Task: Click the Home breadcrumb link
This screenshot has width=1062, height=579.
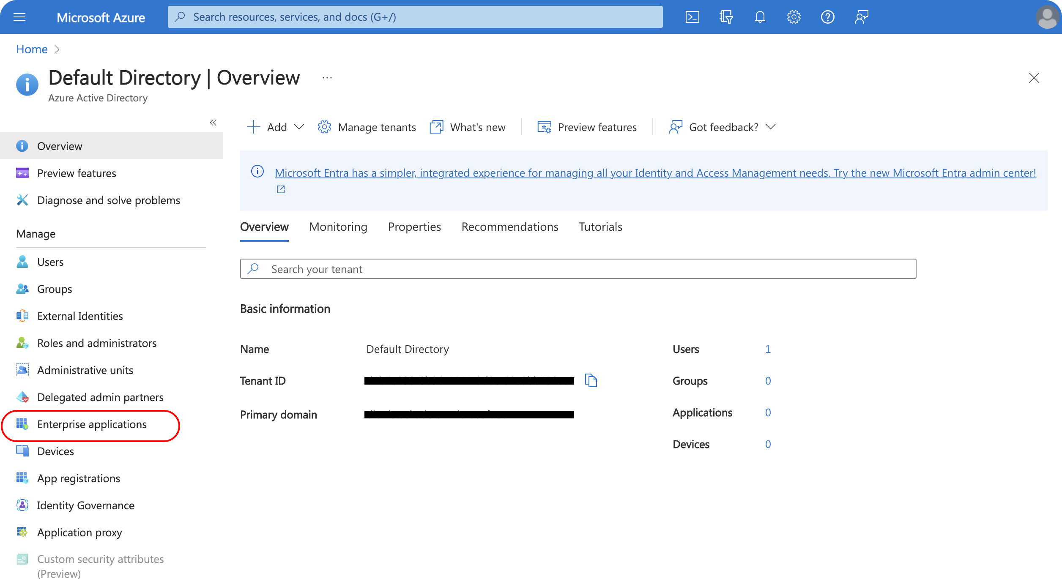Action: tap(32, 49)
